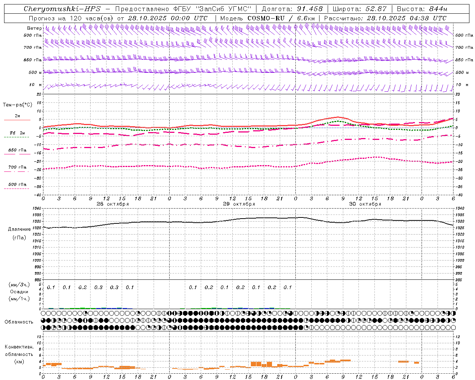Click the (мм/3ч.) precipitation unit label
Screen dimensions: 475x380
click(19, 285)
